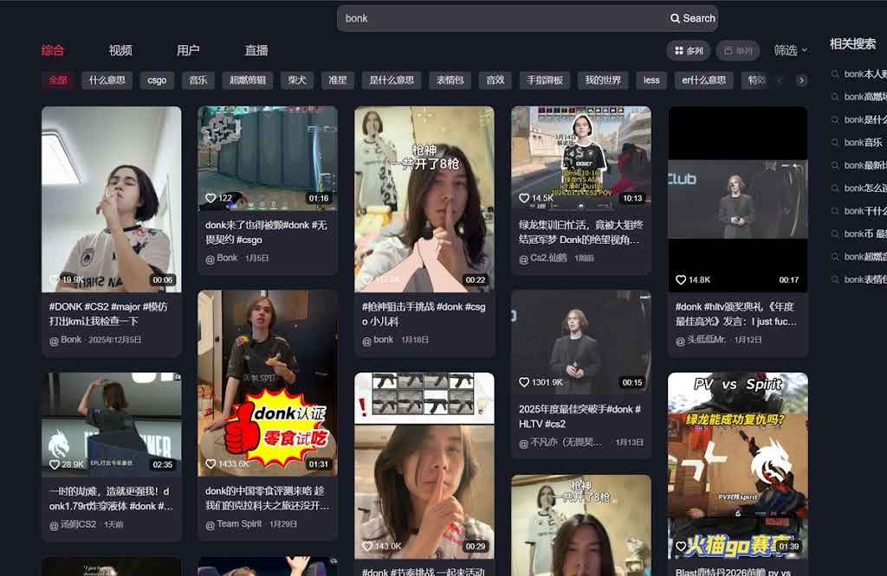Click heart icon showing 143.0K likes
Image resolution: width=887 pixels, height=576 pixels.
tap(367, 547)
